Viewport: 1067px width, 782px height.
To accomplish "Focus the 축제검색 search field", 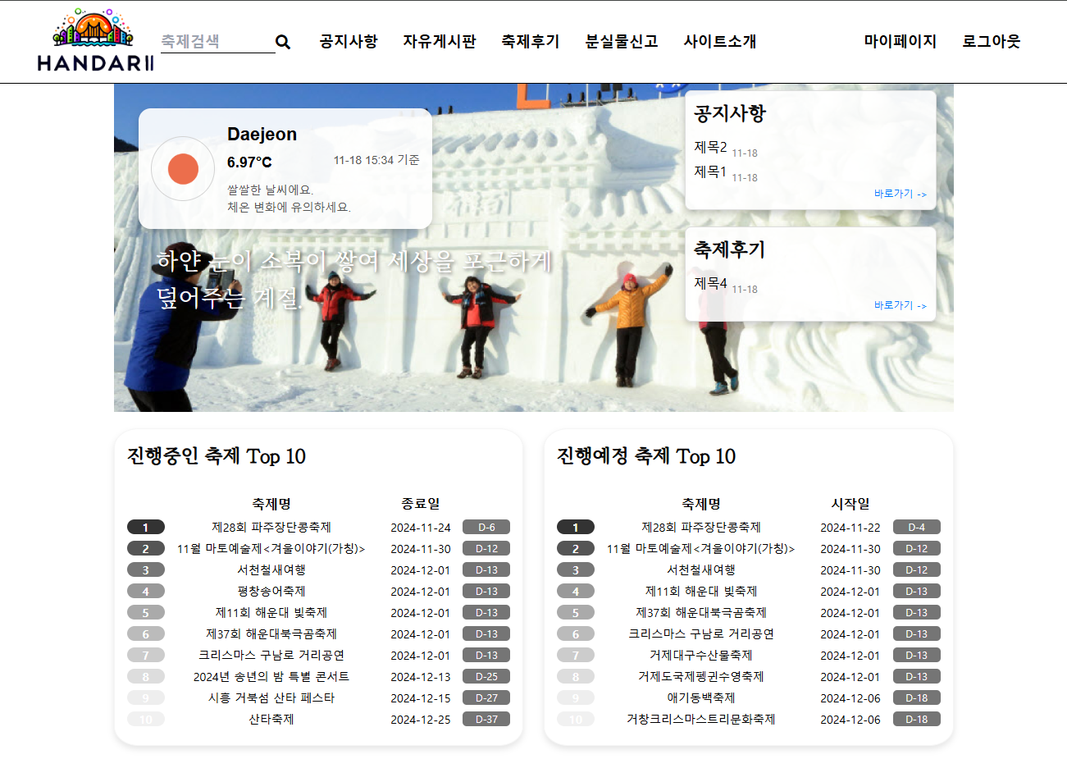I will [217, 41].
